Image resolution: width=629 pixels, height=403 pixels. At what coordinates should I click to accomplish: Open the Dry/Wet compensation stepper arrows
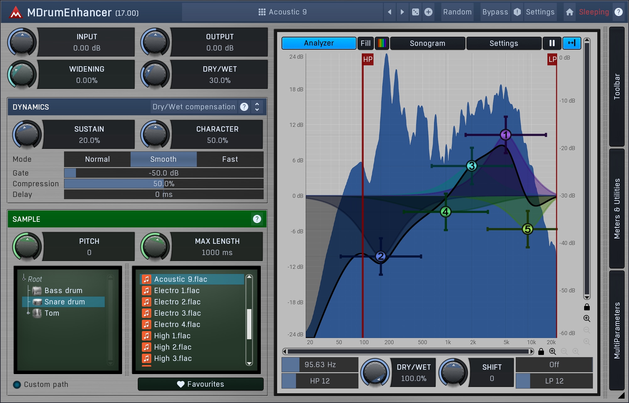pyautogui.click(x=257, y=107)
